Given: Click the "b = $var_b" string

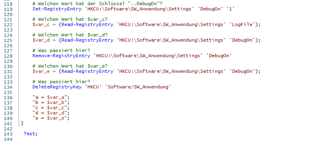Looking at the screenshot, I should click(50, 103).
